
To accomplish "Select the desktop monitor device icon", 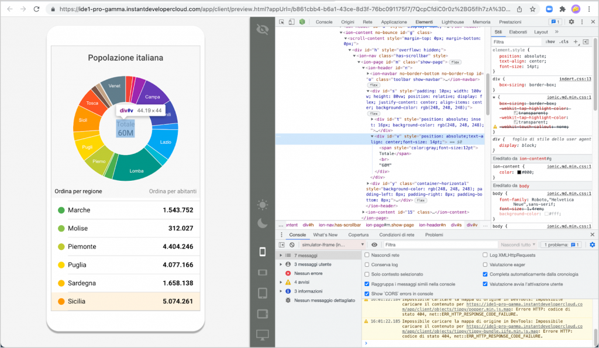I will [263, 335].
